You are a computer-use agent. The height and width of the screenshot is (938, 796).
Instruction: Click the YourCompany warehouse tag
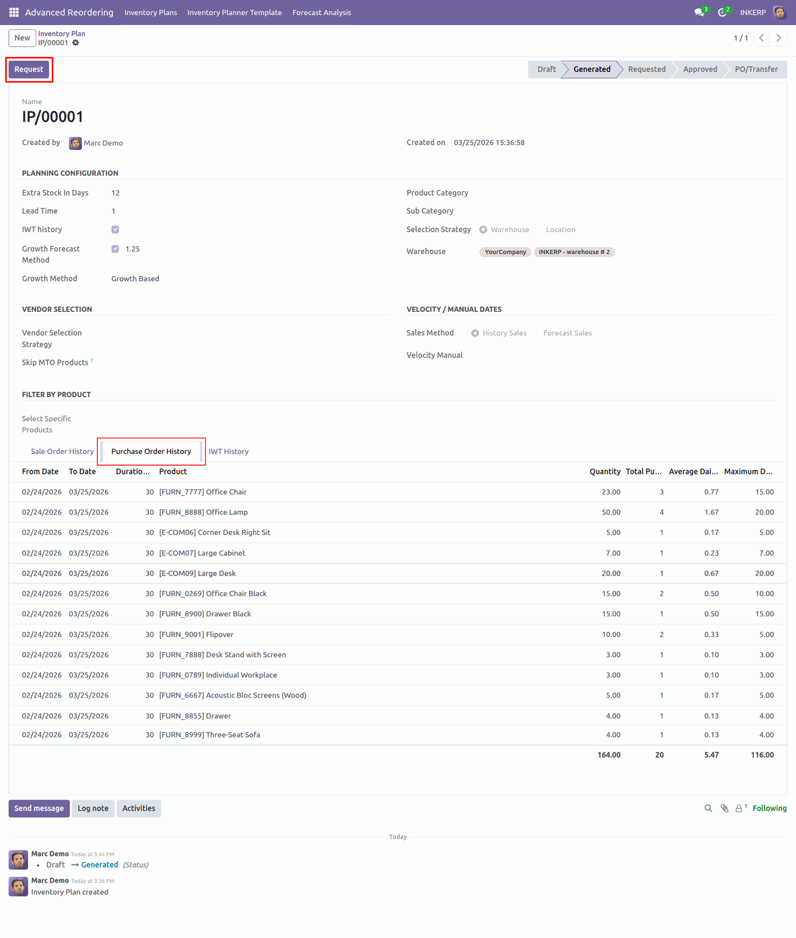[505, 252]
